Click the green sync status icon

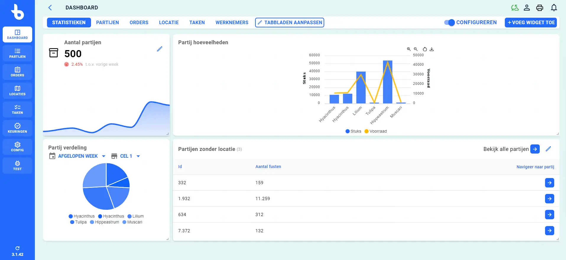(515, 8)
